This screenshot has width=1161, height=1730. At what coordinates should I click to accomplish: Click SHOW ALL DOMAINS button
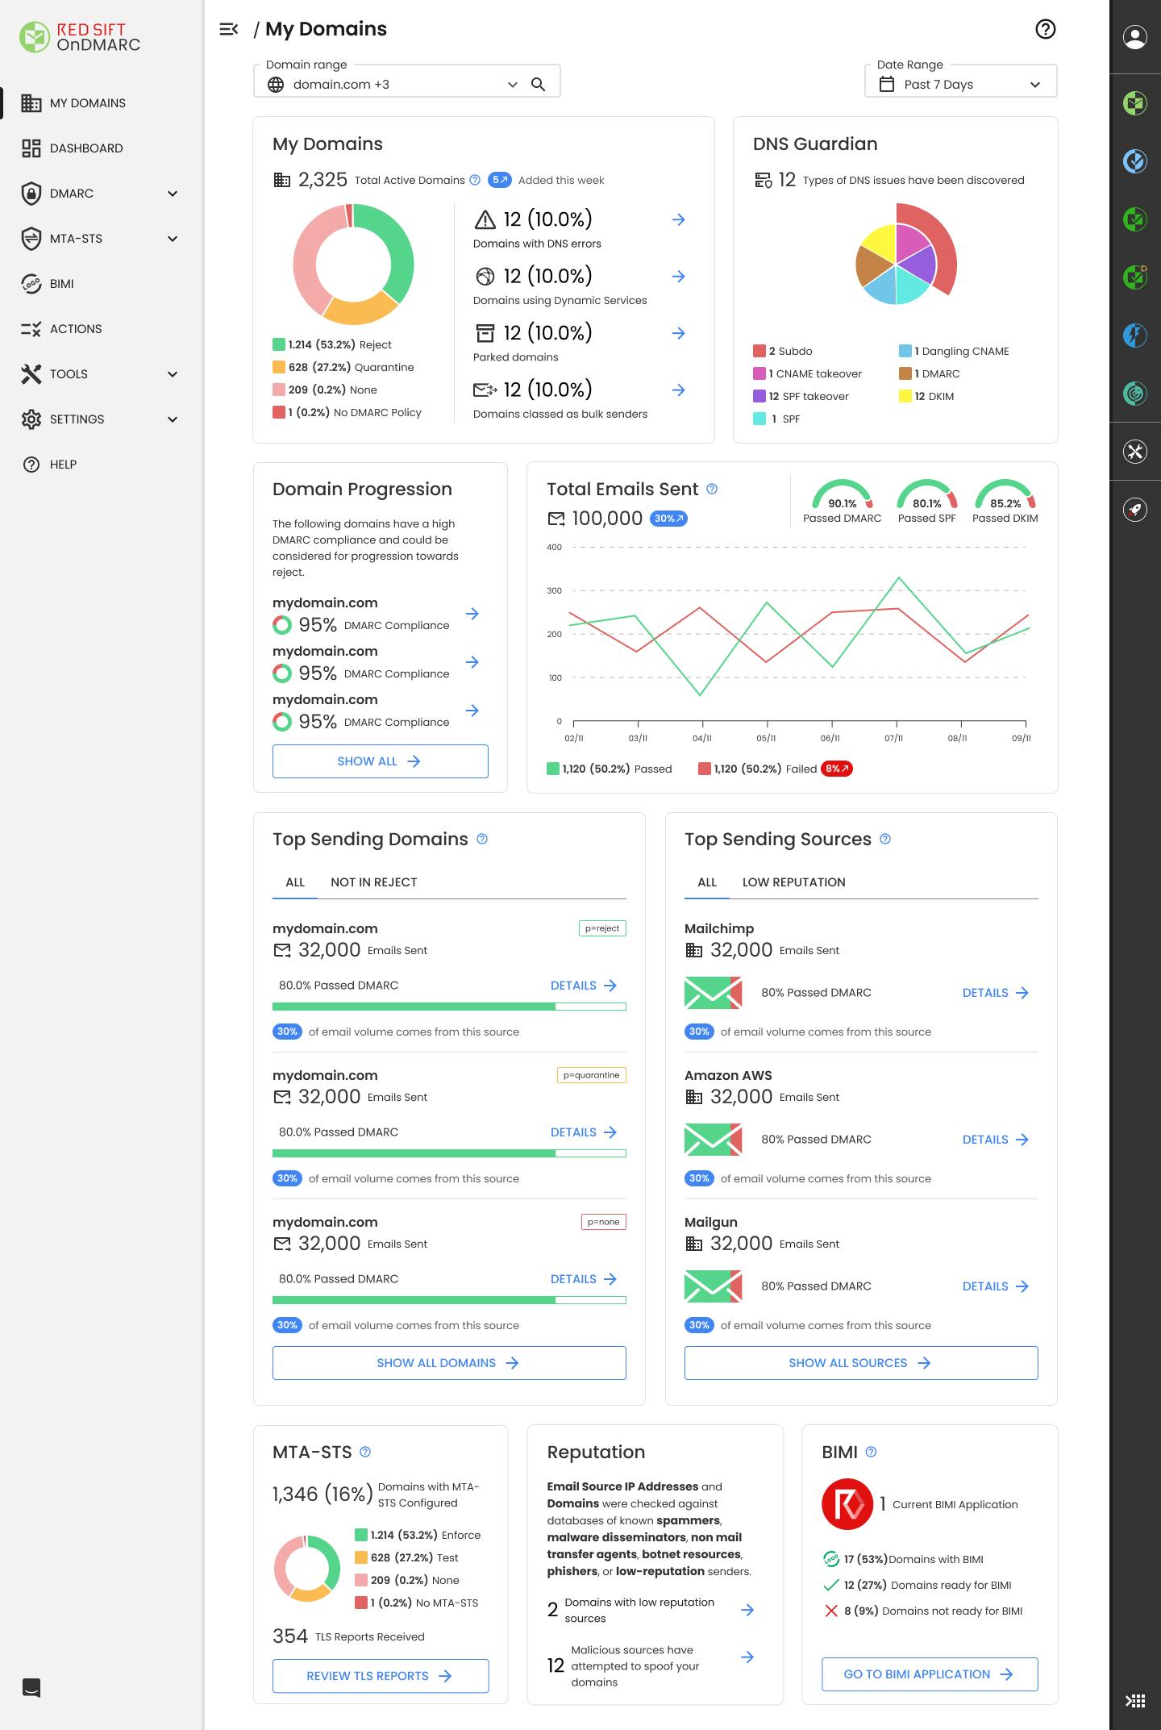click(449, 1363)
